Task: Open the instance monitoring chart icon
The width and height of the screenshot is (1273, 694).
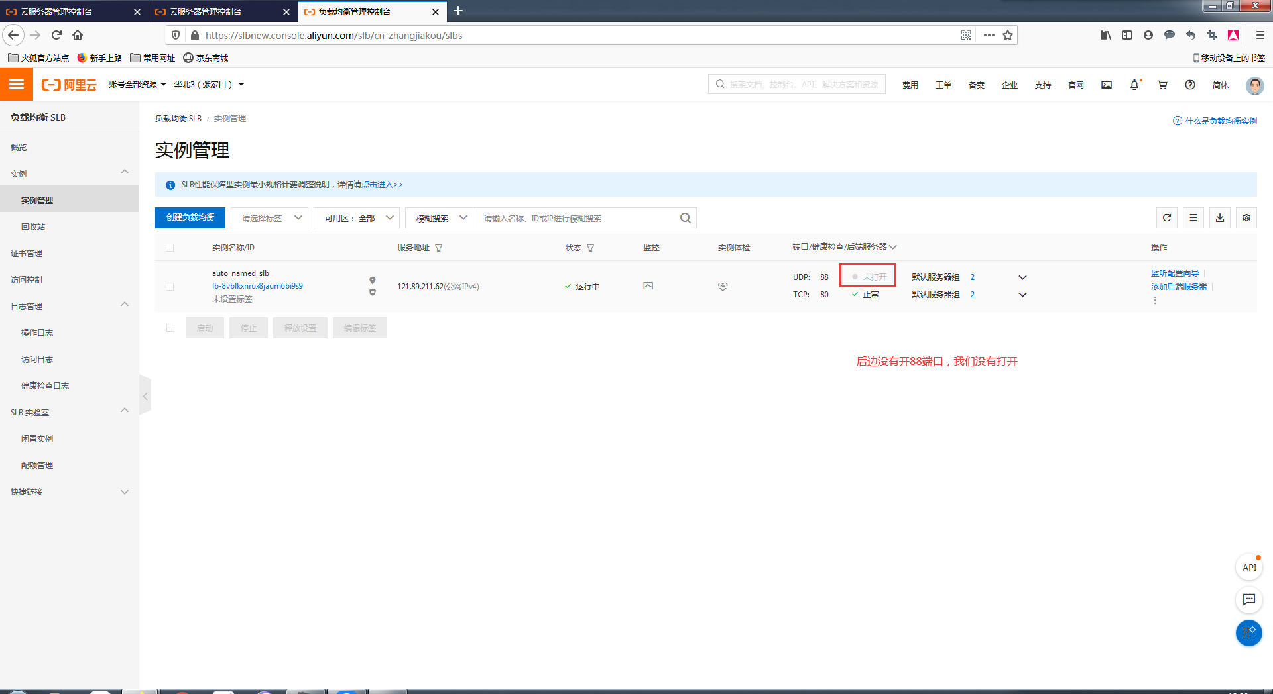Action: [x=648, y=287]
